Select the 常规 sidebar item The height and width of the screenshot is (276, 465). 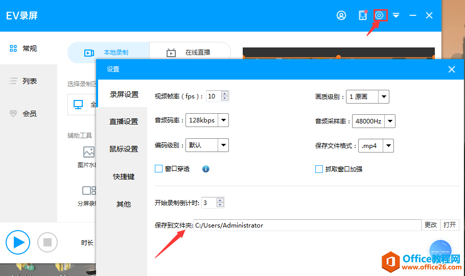tap(23, 48)
